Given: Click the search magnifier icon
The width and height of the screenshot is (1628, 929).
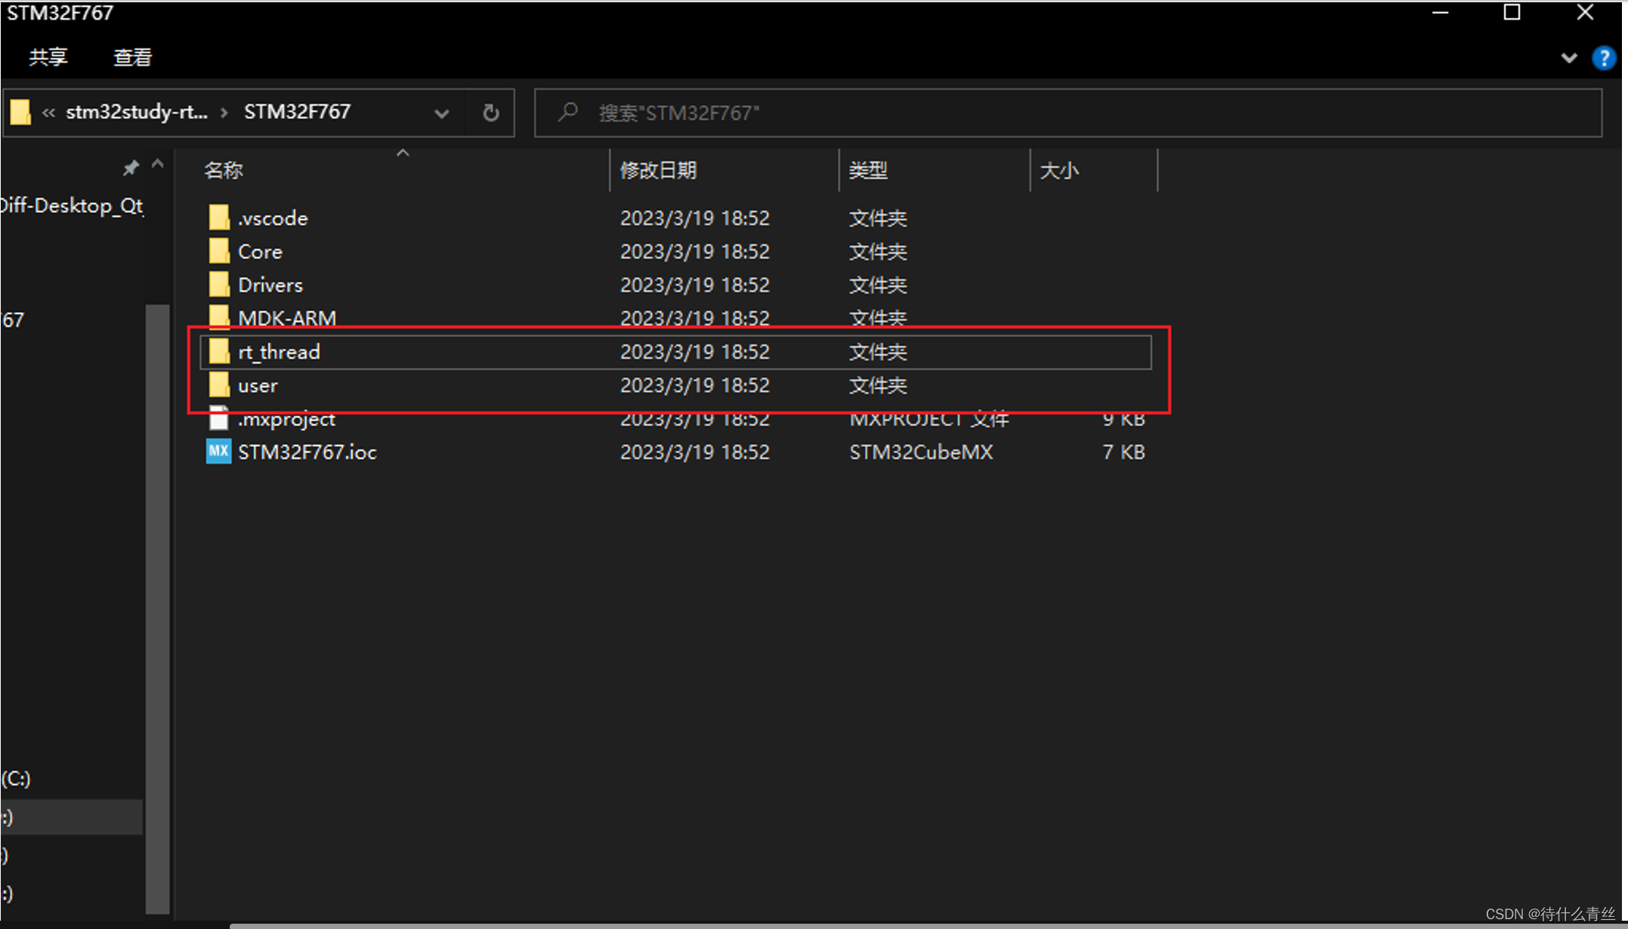Looking at the screenshot, I should click(567, 113).
